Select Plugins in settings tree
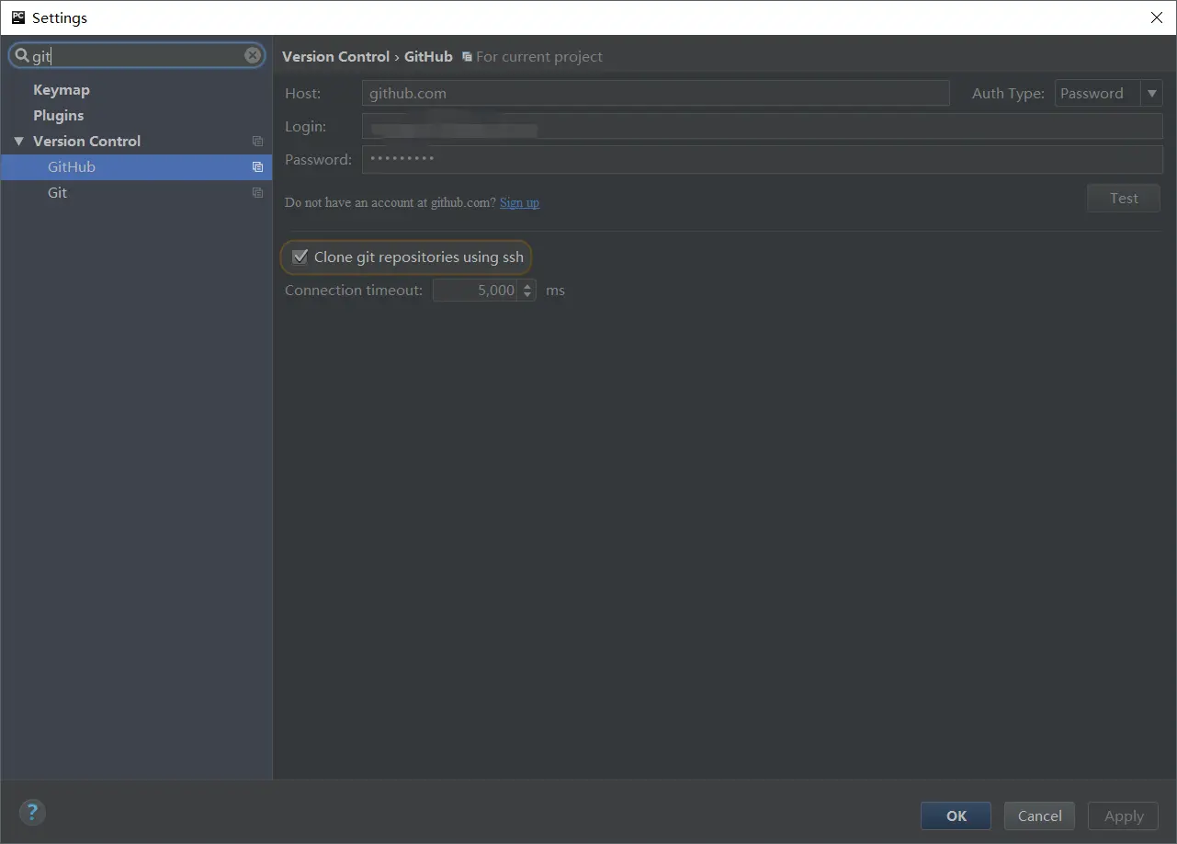Viewport: 1177px width, 844px height. (x=59, y=115)
